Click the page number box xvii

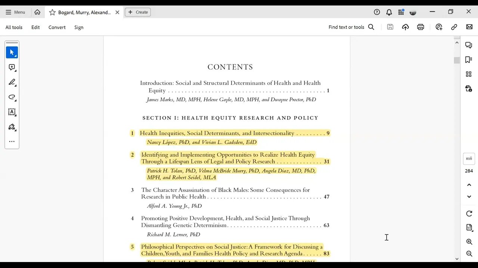point(469,159)
